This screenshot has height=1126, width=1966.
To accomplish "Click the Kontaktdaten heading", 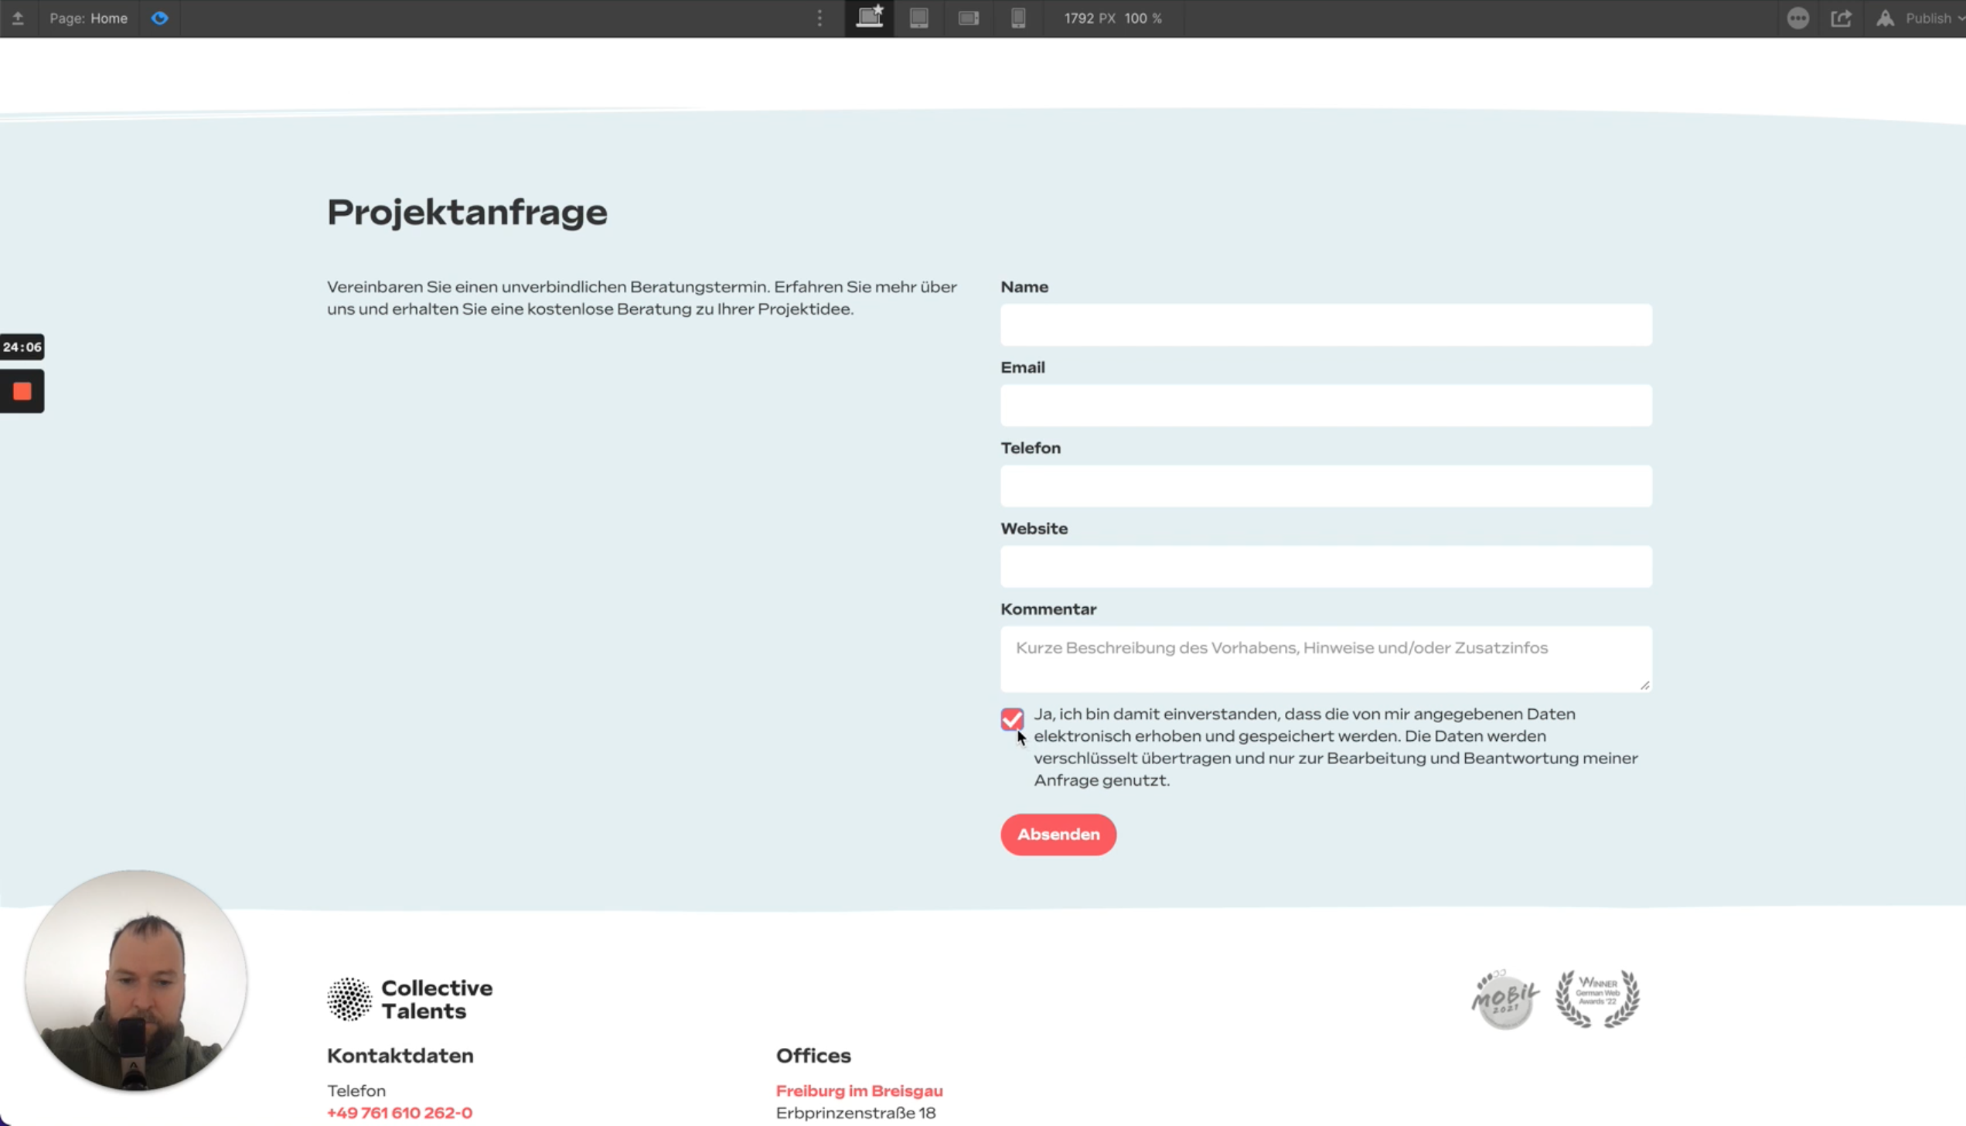I will click(400, 1056).
